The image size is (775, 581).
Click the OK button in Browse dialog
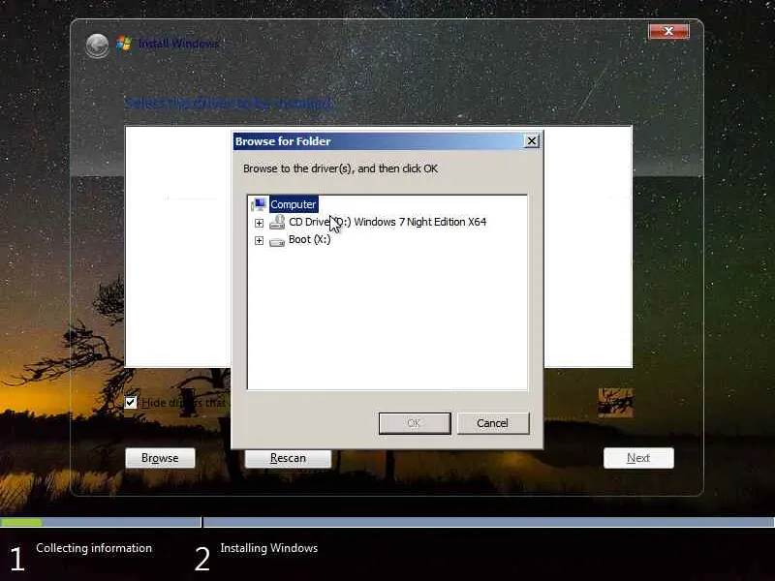coord(415,423)
